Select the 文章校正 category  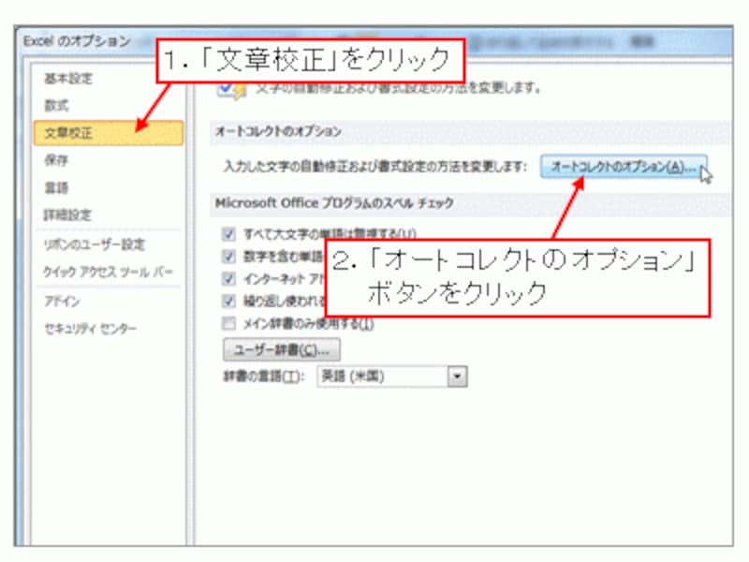coord(109,133)
